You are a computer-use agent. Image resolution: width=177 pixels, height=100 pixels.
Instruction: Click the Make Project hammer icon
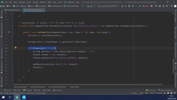coord(82,6)
